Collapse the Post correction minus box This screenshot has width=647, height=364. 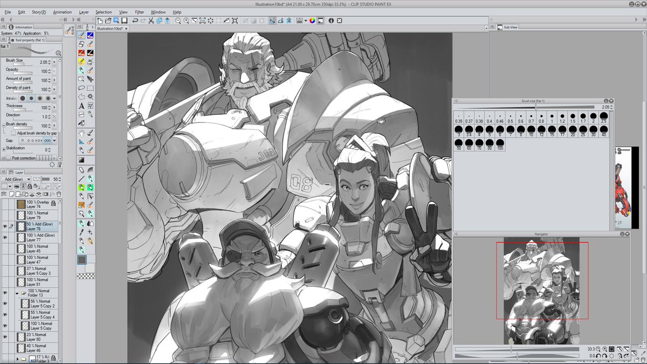pos(4,158)
